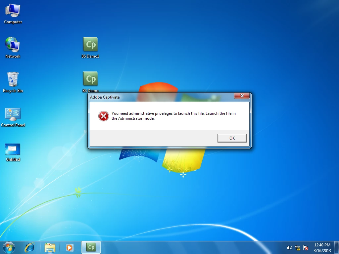Select the Control Panel desktop icon
The width and height of the screenshot is (339, 254).
(13, 117)
